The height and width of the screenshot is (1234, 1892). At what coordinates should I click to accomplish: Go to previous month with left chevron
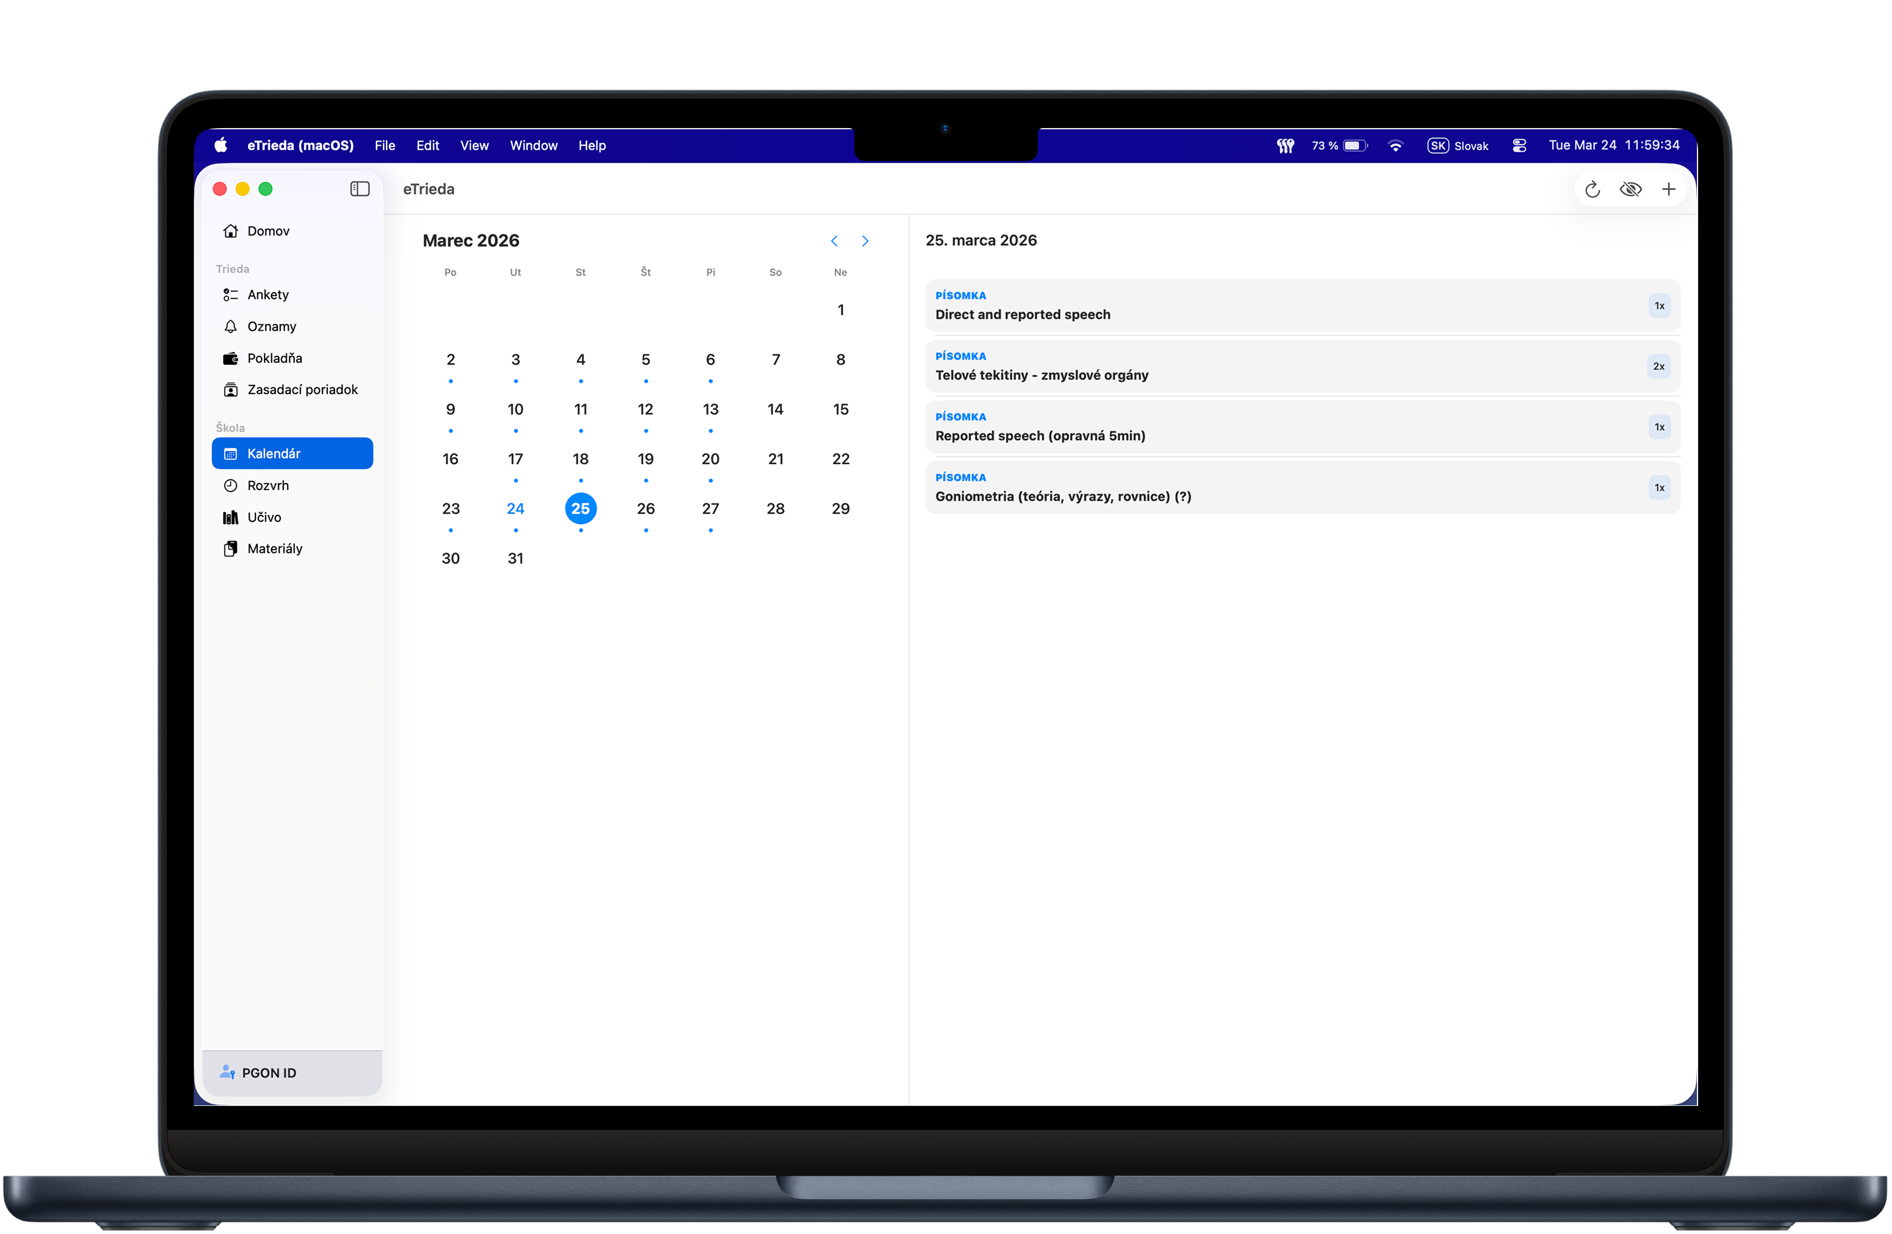834,241
